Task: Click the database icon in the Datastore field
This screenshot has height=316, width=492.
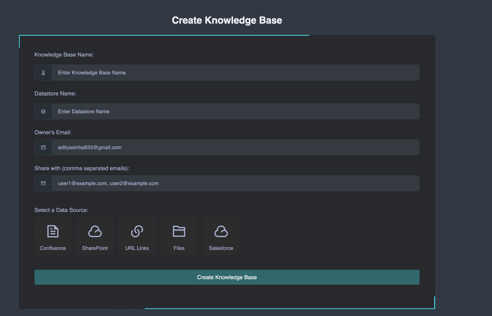Action: (x=43, y=111)
